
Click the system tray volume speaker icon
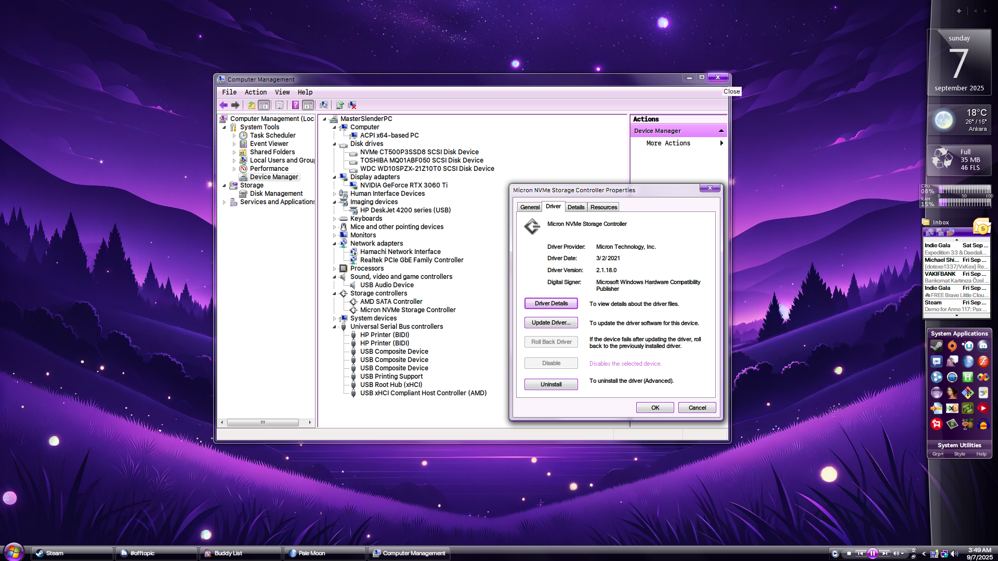click(x=954, y=554)
